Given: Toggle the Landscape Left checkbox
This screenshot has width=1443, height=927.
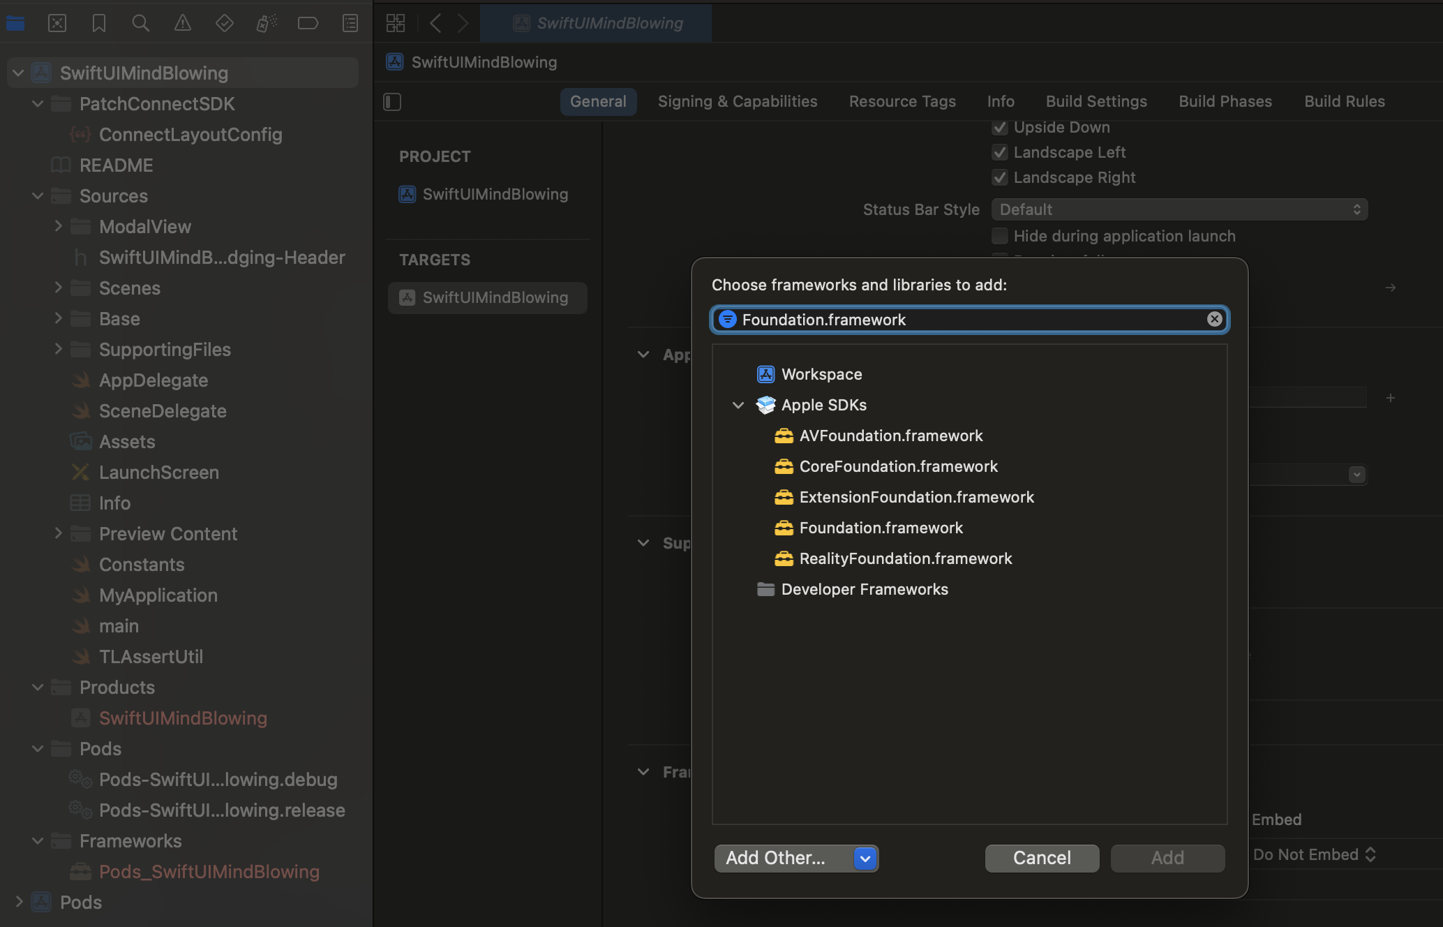Looking at the screenshot, I should tap(1000, 152).
